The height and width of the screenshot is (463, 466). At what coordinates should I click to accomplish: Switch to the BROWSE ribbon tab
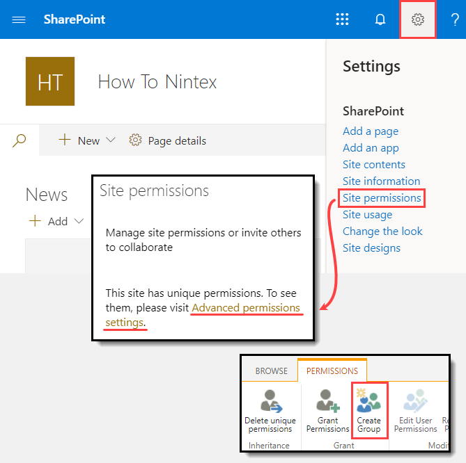(x=272, y=371)
